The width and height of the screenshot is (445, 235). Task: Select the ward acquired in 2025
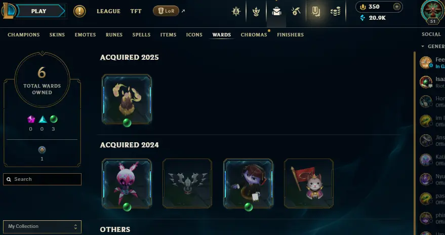(127, 99)
